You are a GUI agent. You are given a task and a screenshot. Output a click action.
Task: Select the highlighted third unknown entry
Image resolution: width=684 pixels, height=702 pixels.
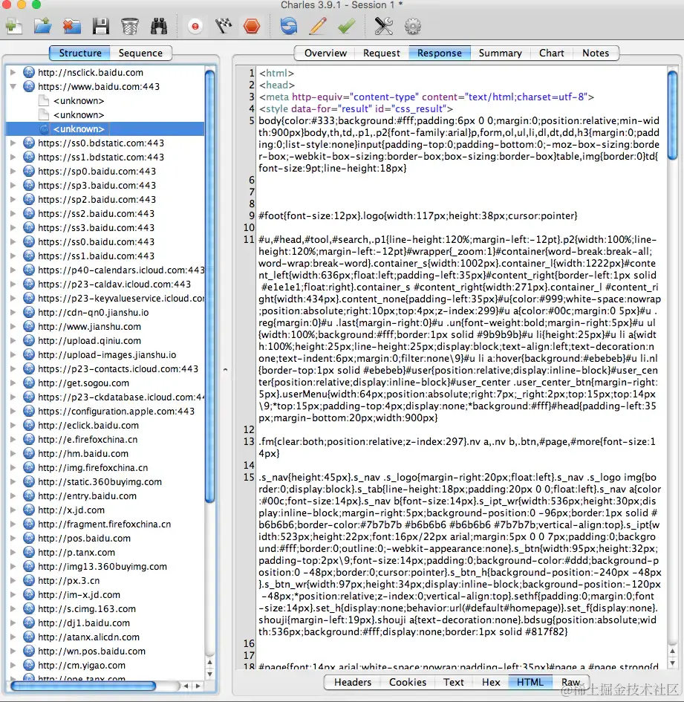105,129
